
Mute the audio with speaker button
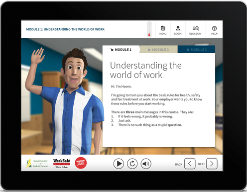pyautogui.click(x=146, y=164)
